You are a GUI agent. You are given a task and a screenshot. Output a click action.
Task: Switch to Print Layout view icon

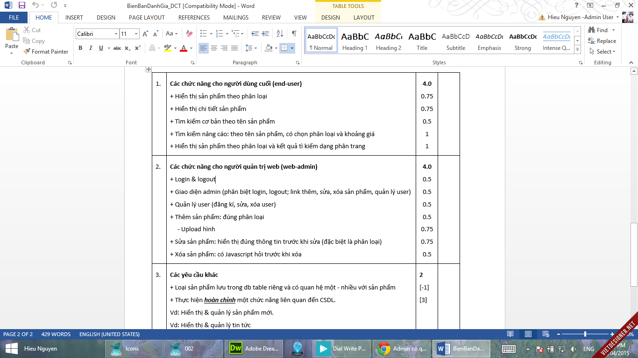[x=528, y=334]
